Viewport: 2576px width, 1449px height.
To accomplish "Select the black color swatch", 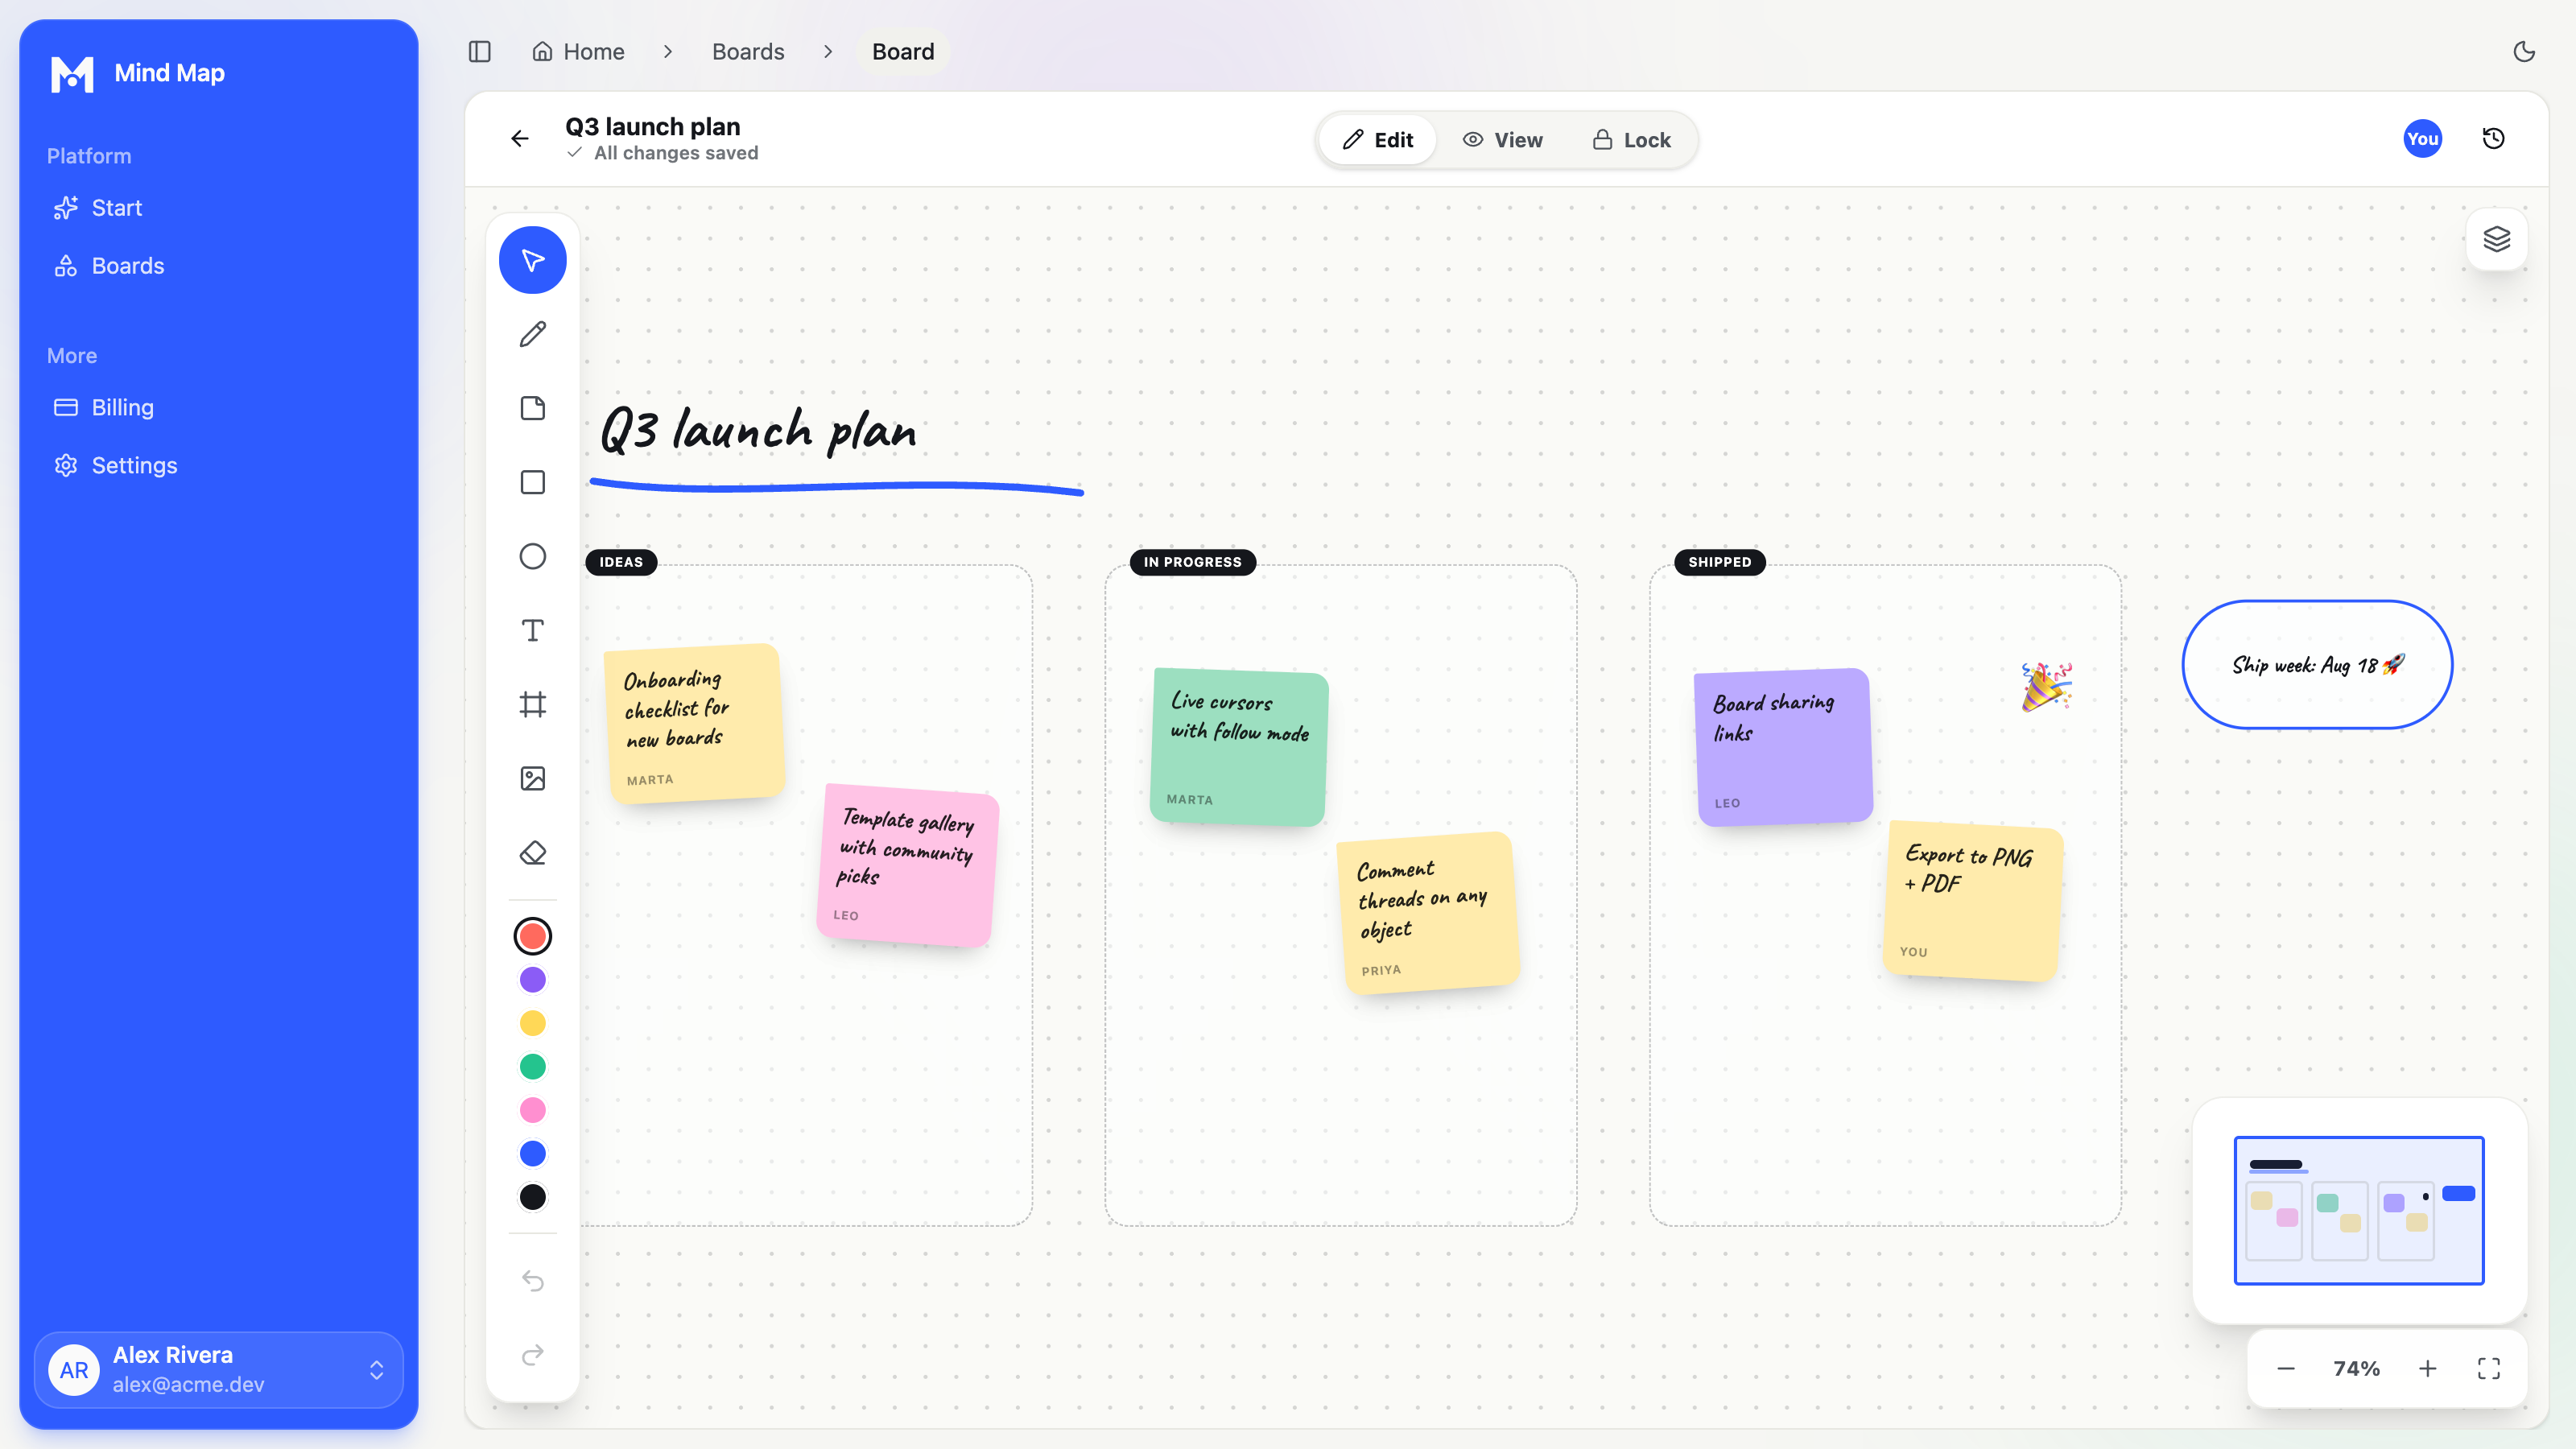I will pyautogui.click(x=533, y=1197).
